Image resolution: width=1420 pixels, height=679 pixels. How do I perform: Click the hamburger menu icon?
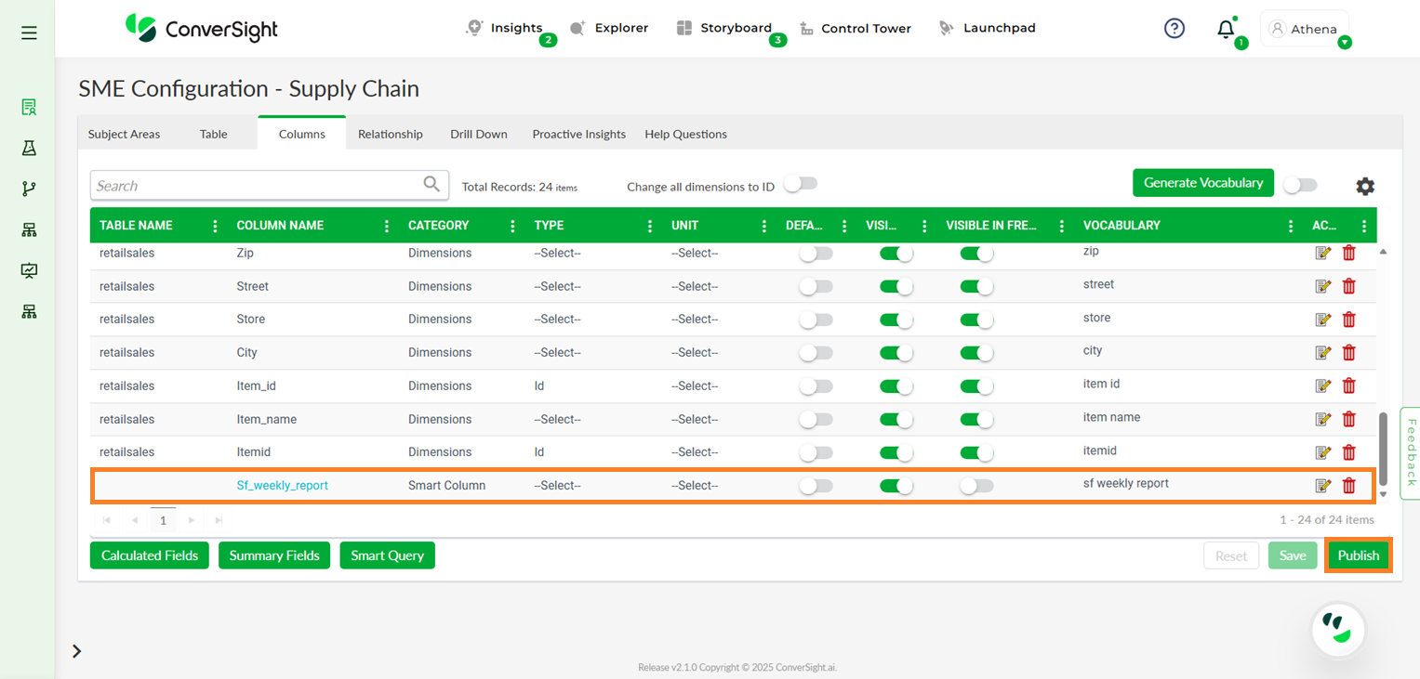point(29,33)
